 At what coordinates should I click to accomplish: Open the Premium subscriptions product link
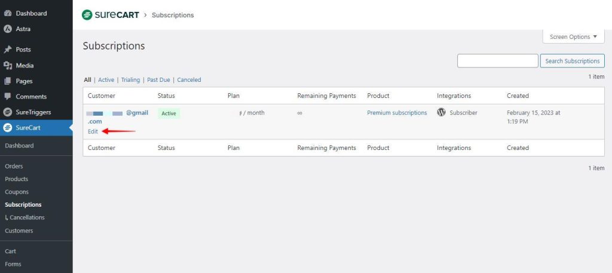click(397, 113)
